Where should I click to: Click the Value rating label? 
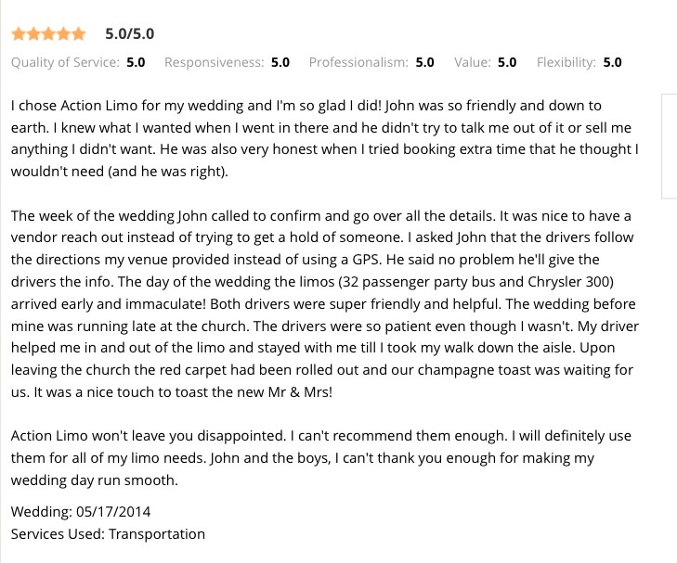[x=473, y=62]
